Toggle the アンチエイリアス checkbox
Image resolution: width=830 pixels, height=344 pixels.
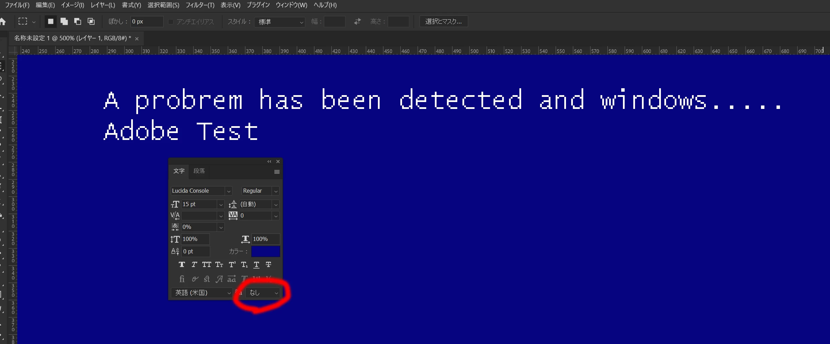point(171,22)
